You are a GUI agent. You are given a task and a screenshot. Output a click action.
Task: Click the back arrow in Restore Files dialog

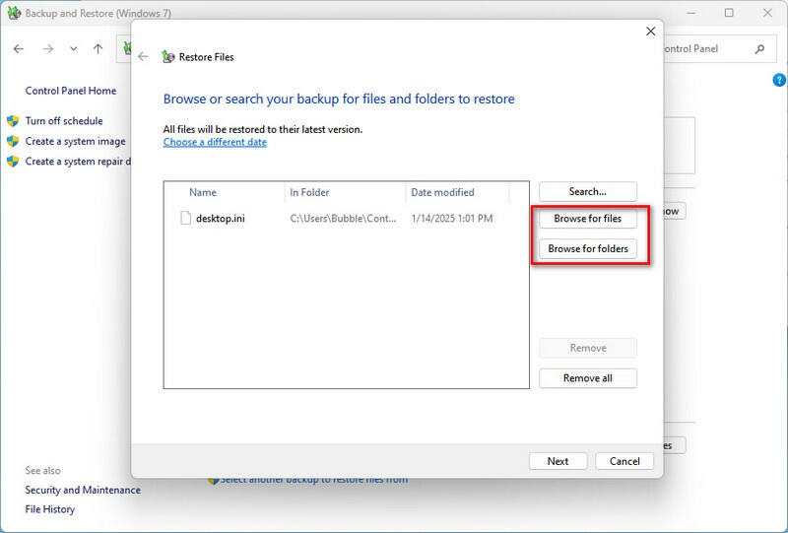pos(143,57)
